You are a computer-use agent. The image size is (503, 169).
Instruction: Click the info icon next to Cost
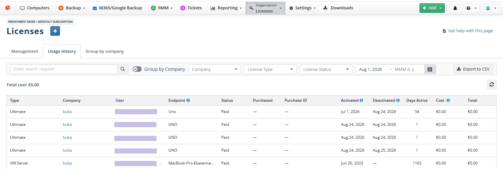[448, 100]
